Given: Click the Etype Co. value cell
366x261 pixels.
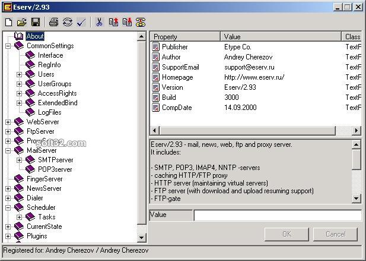Looking at the screenshot, I should click(x=238, y=47).
